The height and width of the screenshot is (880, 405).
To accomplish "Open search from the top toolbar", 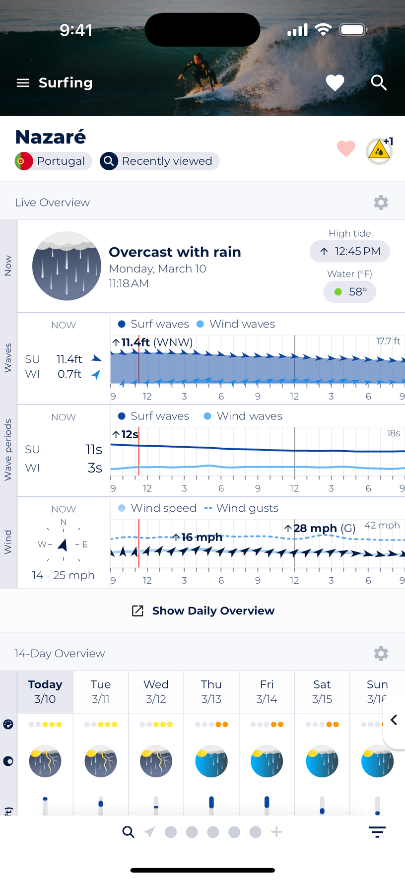I will coord(379,82).
